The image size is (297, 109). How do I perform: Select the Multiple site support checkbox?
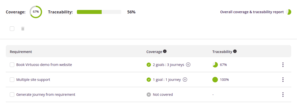click(12, 80)
